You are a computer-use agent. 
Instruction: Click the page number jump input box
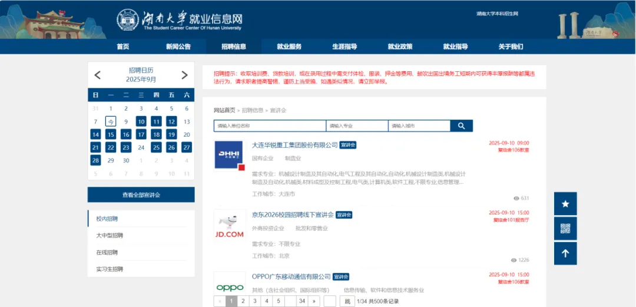tap(330, 301)
